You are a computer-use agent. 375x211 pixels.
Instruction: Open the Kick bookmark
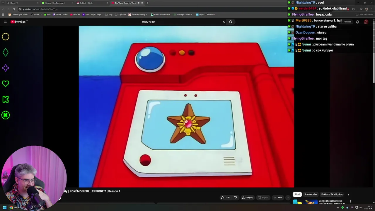click(47, 14)
